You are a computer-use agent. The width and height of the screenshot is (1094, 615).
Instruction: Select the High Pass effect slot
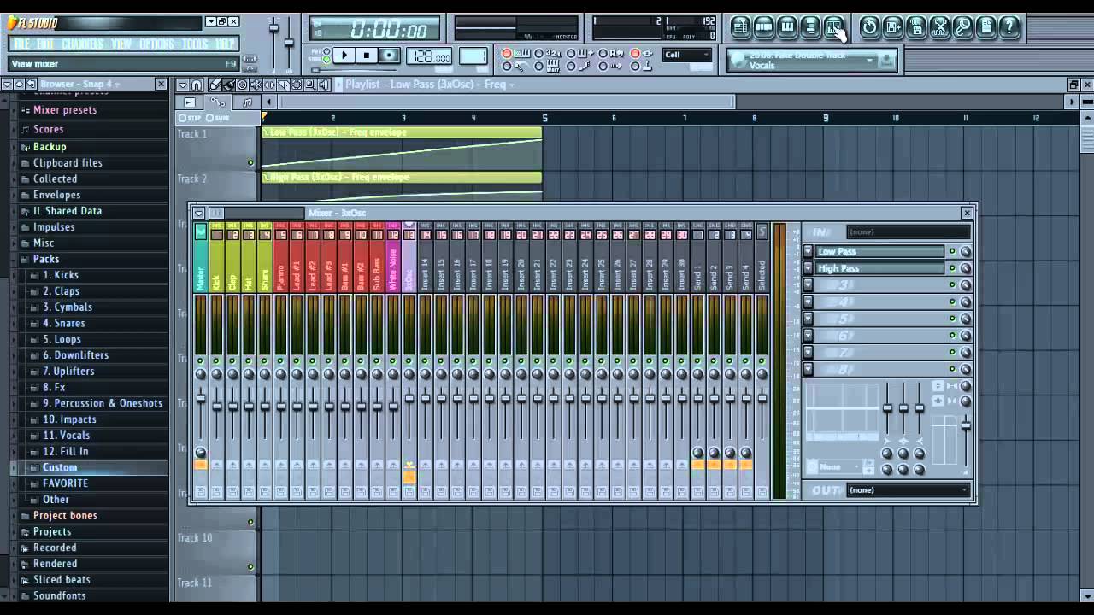(879, 268)
